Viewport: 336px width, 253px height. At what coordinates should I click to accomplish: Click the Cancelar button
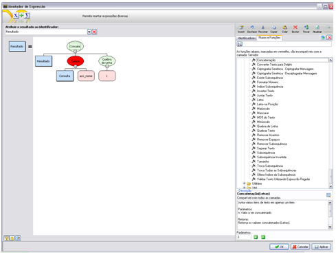pyautogui.click(x=300, y=247)
